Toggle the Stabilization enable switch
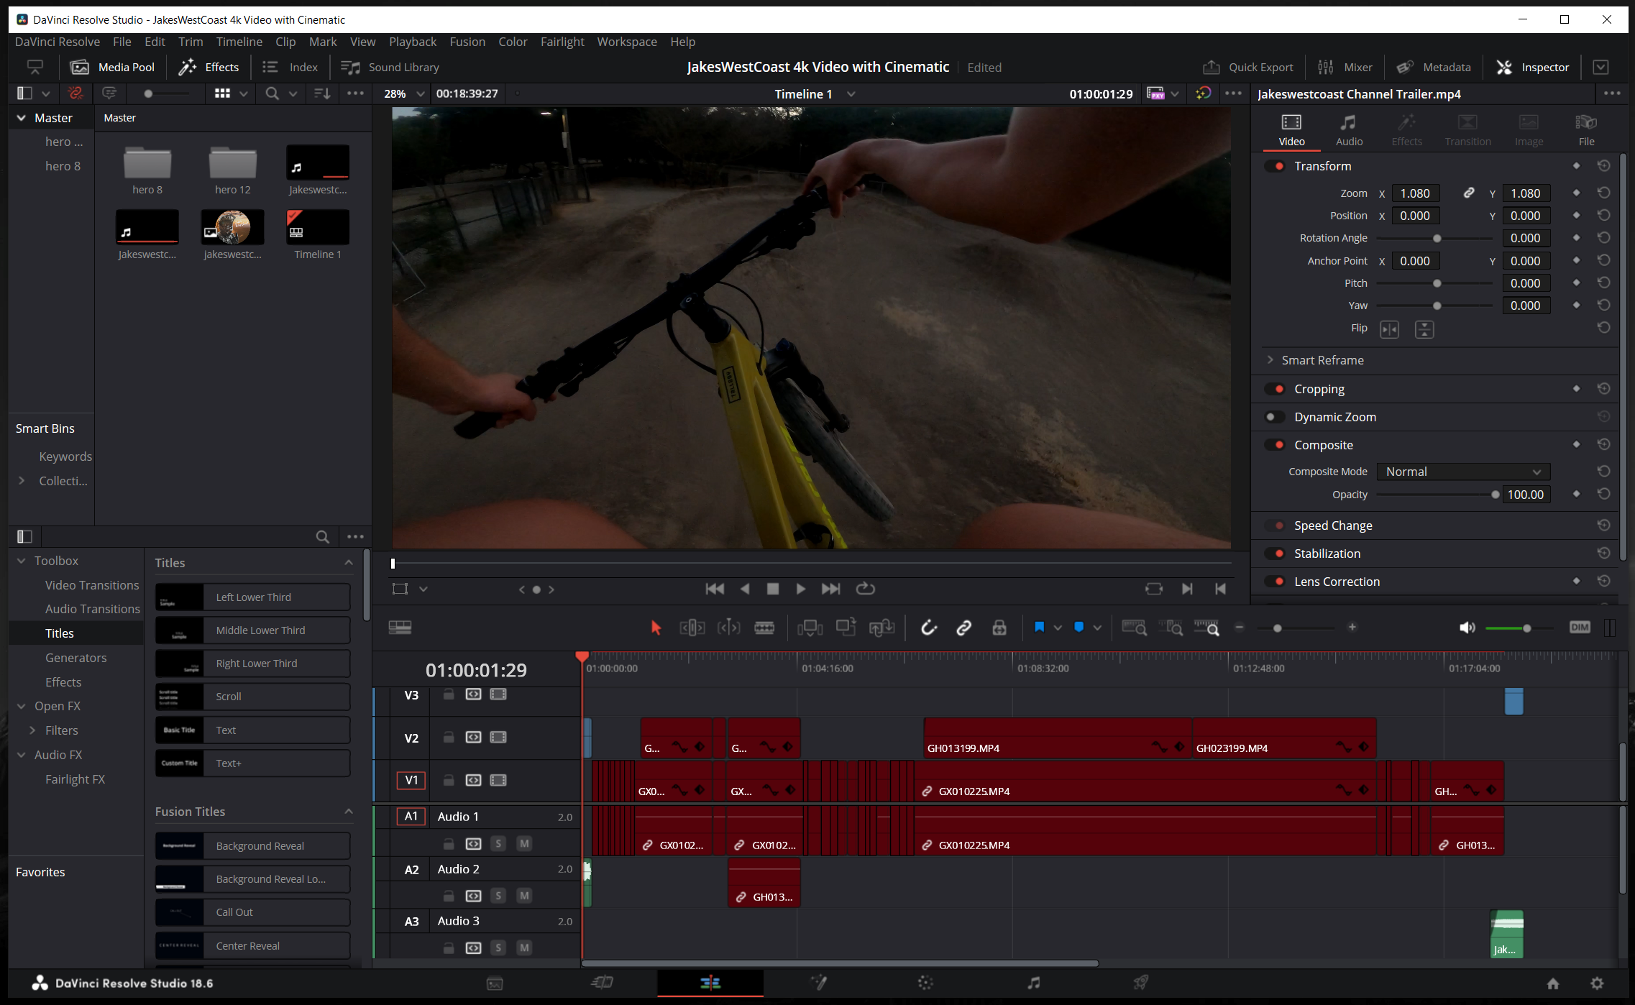The height and width of the screenshot is (1005, 1635). point(1276,554)
